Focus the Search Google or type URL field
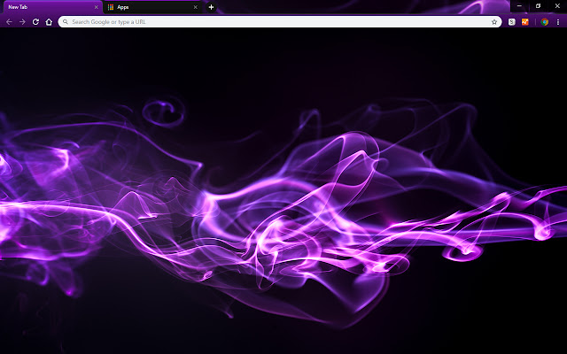Viewport: 567px width, 354px height. pyautogui.click(x=266, y=21)
